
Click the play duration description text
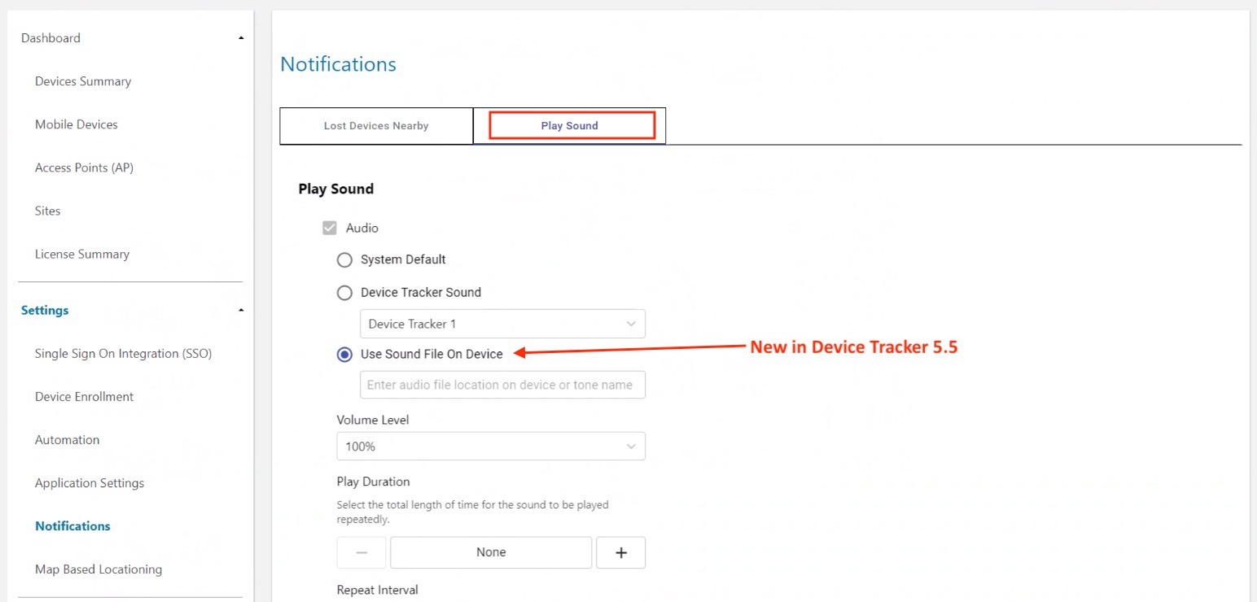[x=473, y=512]
